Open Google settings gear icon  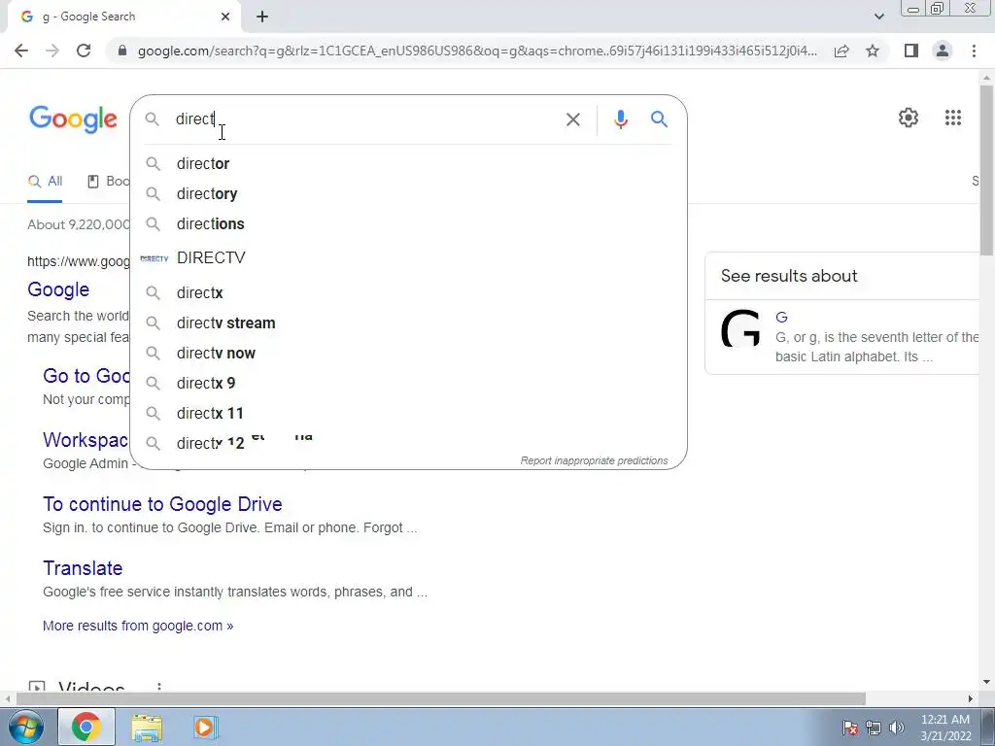(909, 118)
